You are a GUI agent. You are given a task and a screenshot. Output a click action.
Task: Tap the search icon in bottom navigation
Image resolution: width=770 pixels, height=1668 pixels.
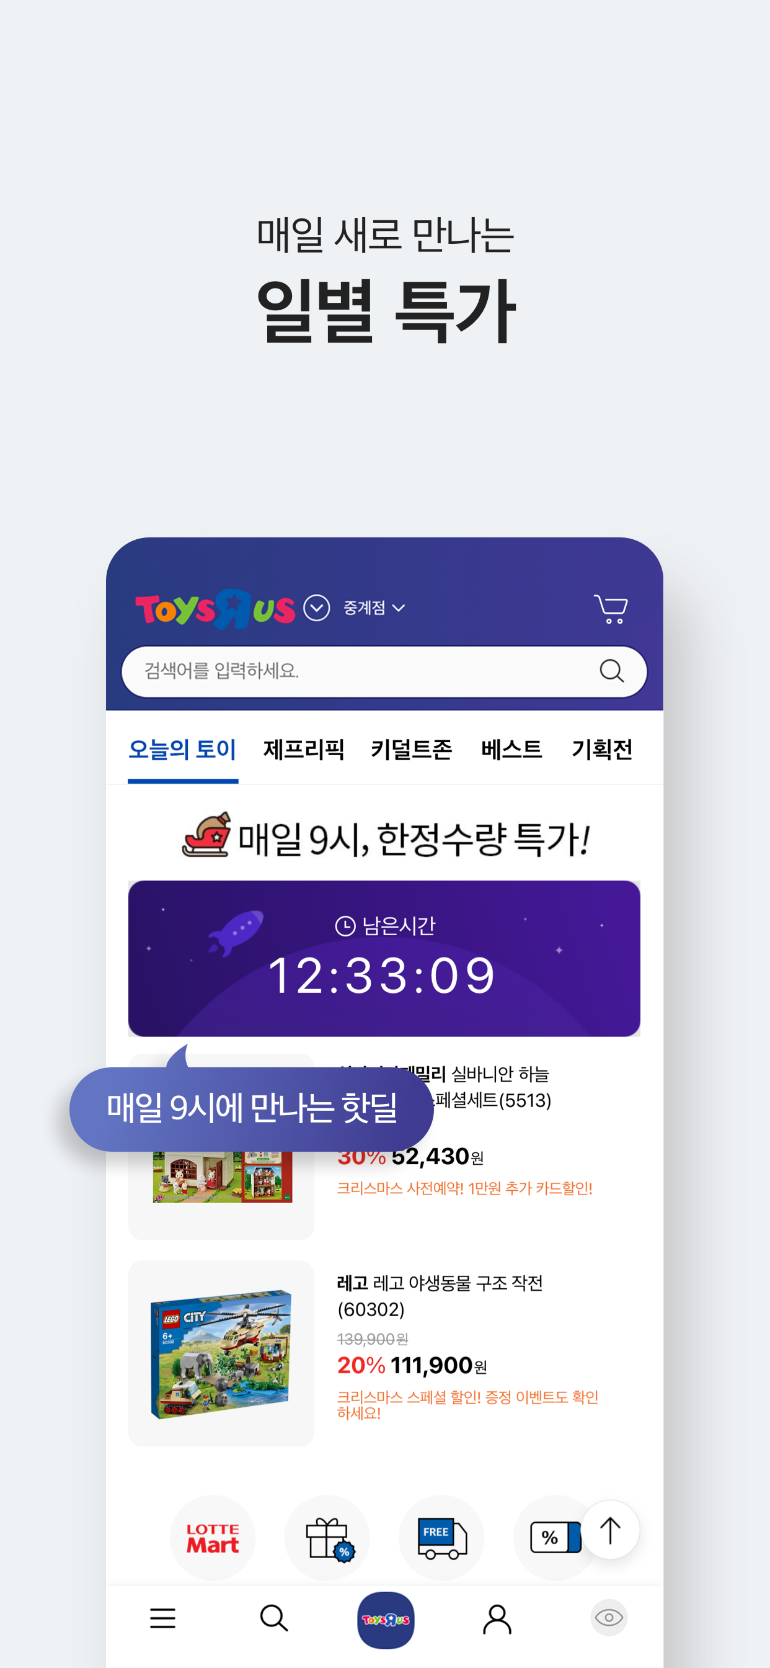(273, 1618)
